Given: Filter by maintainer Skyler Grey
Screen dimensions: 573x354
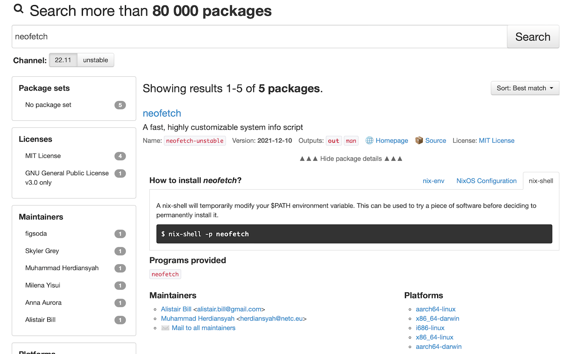Looking at the screenshot, I should pos(42,251).
